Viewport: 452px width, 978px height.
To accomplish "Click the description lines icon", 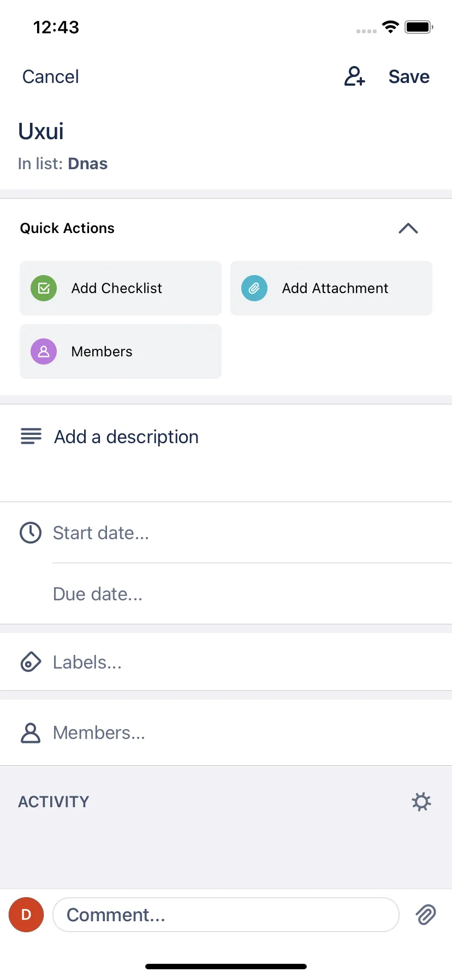I will (x=31, y=437).
